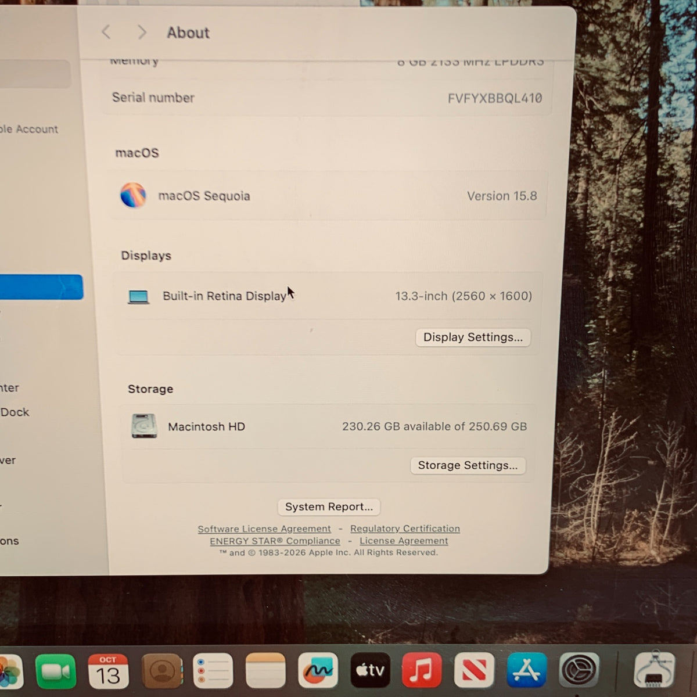Click the About title in the header
The height and width of the screenshot is (697, 697).
pos(188,33)
